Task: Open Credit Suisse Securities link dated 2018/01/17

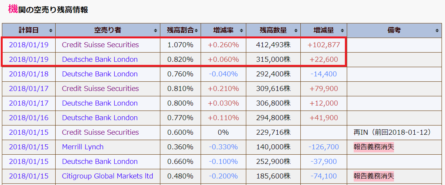Action: 100,89
